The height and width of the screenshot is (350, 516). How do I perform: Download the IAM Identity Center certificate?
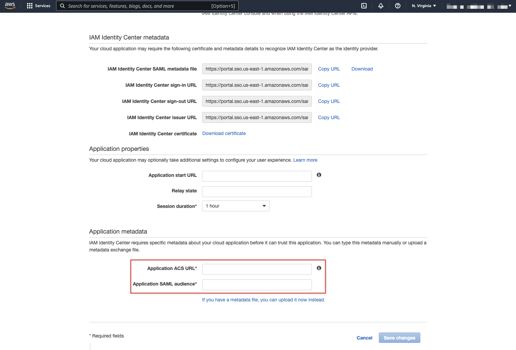[224, 133]
